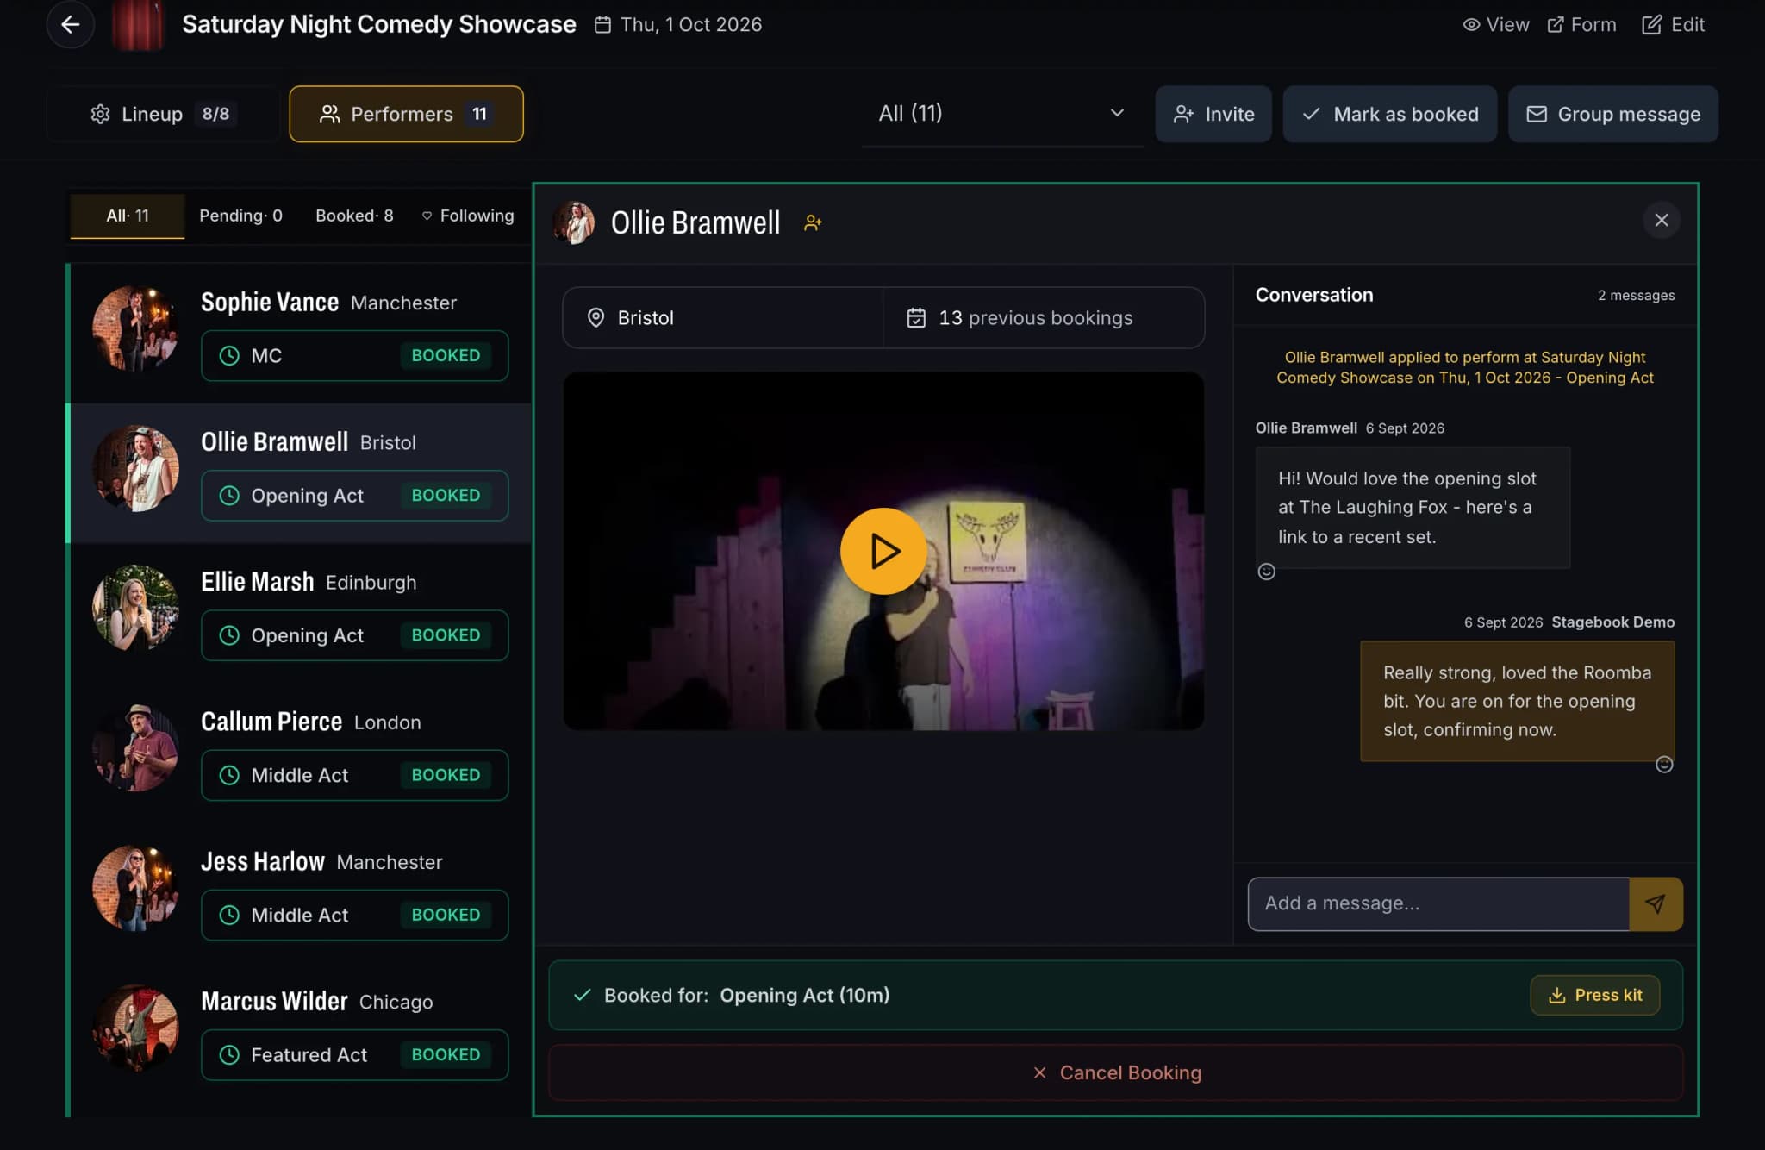Add emoji reaction to Ollie's message
Viewport: 1765px width, 1150px height.
click(x=1266, y=572)
